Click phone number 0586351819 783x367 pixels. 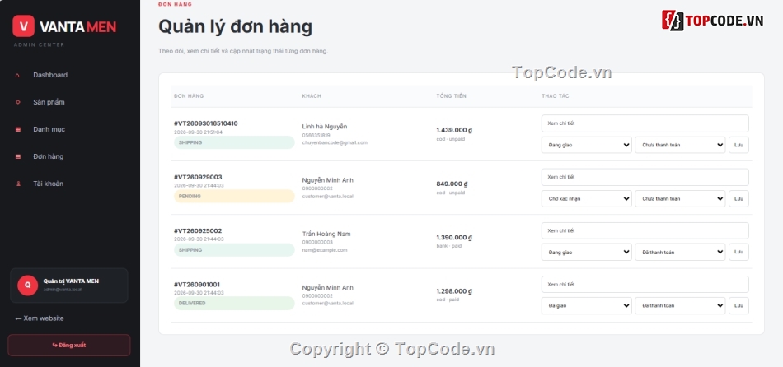point(316,135)
